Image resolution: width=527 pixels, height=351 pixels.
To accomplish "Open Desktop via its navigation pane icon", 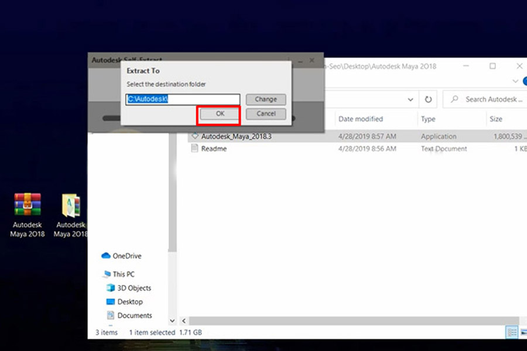I will tap(111, 302).
